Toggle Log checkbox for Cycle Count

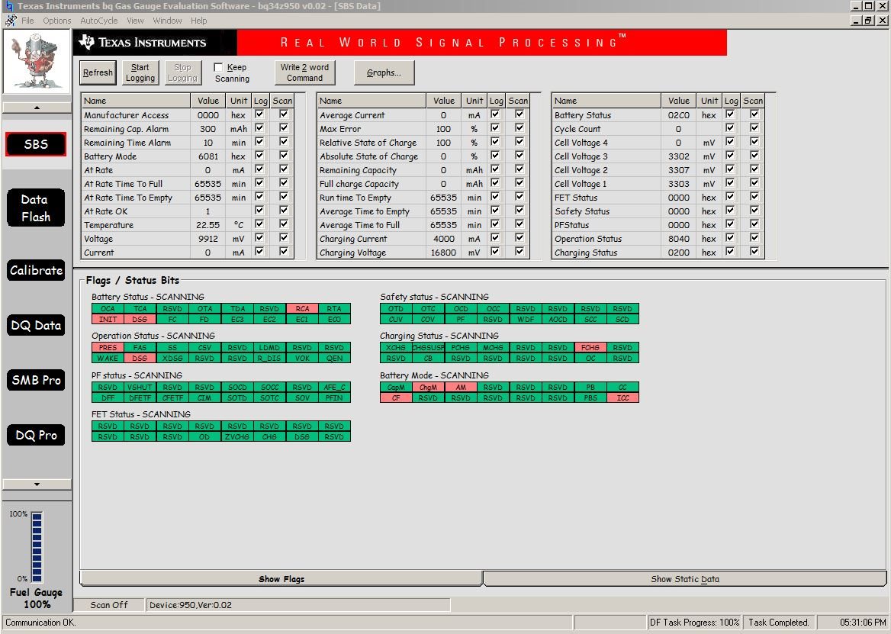click(x=731, y=128)
